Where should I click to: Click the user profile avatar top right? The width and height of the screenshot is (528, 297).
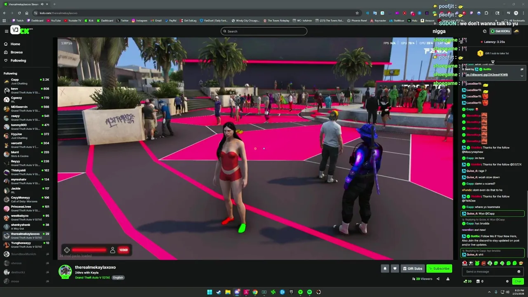pyautogui.click(x=517, y=31)
